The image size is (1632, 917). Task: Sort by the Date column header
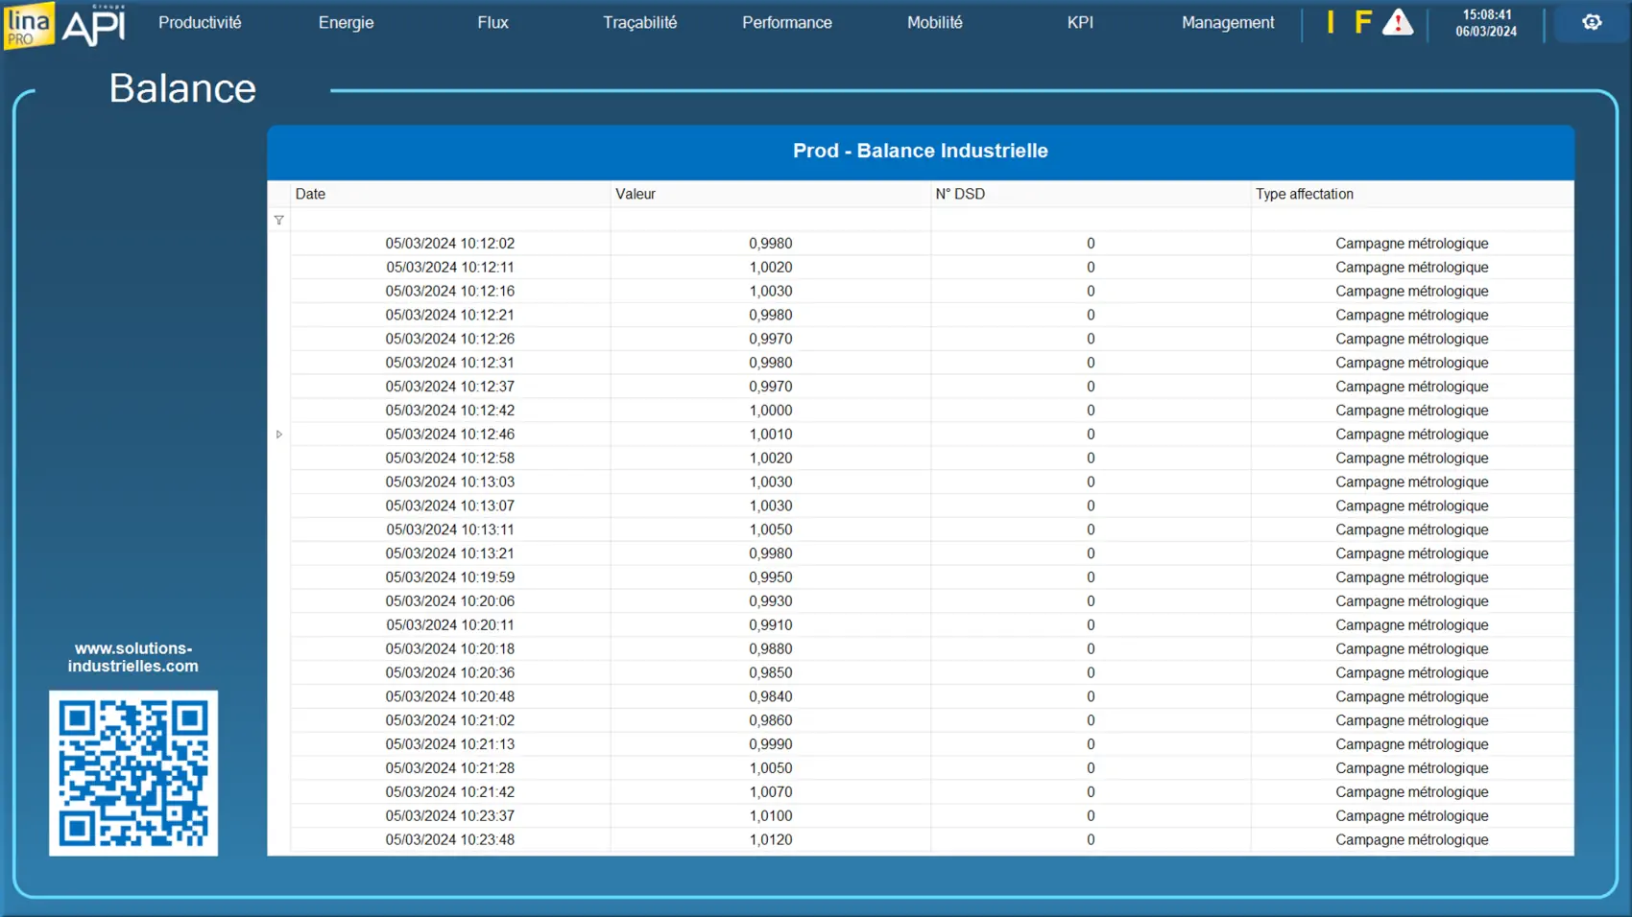pos(449,194)
